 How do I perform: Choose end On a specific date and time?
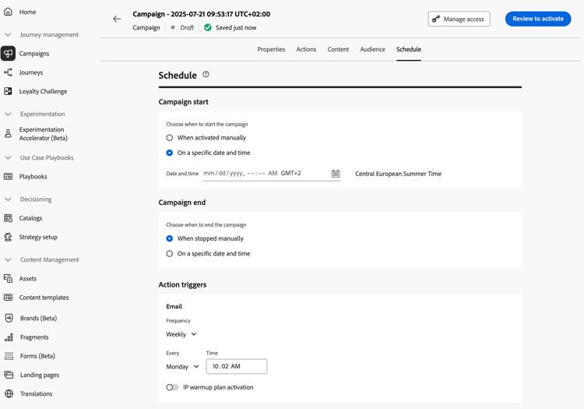click(x=170, y=254)
